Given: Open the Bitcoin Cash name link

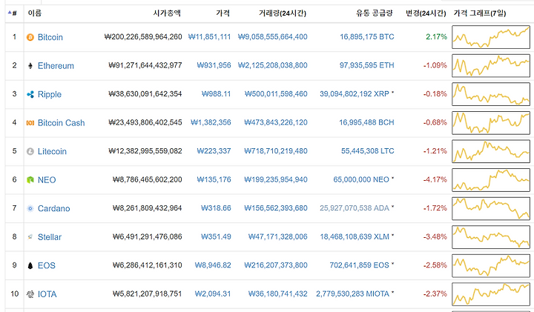Looking at the screenshot, I should tap(61, 123).
